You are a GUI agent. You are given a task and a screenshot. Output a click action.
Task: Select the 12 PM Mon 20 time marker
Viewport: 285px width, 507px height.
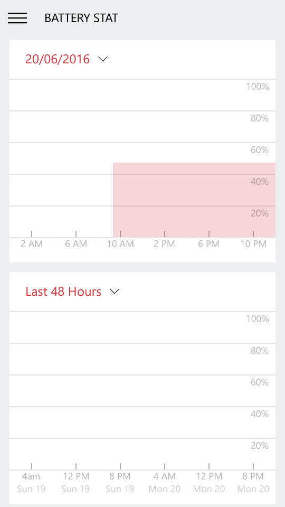(x=209, y=482)
